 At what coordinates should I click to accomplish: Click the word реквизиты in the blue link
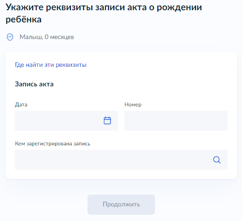click(x=71, y=65)
